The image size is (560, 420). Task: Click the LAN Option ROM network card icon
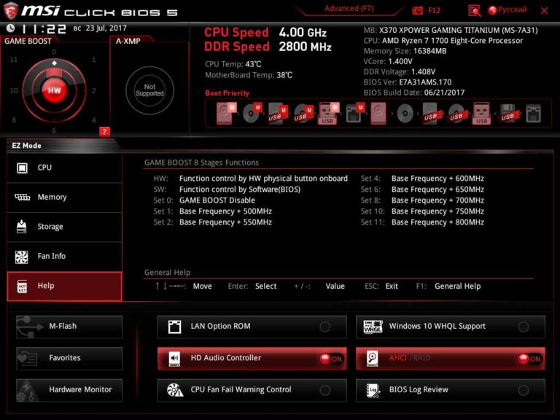[x=175, y=327]
